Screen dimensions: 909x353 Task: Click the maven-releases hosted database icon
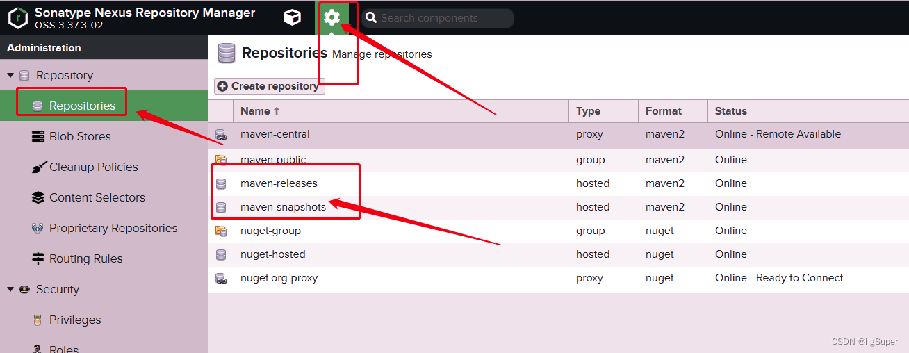click(221, 184)
